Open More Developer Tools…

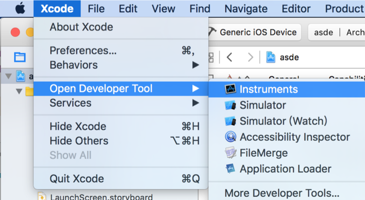(x=287, y=193)
